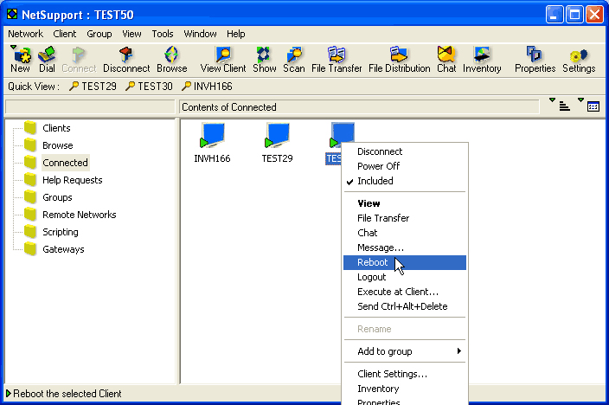Launch View Client from toolbar
This screenshot has width=609, height=405.
pyautogui.click(x=223, y=59)
